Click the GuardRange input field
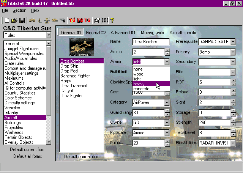 (148, 113)
